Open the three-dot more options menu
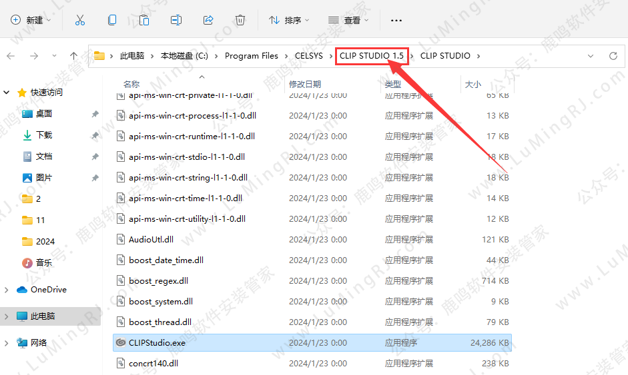628x375 pixels. coord(396,20)
